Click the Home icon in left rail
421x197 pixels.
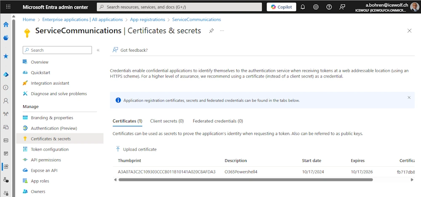tap(6, 24)
